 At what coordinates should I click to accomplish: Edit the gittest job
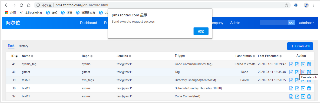[x=297, y=72]
